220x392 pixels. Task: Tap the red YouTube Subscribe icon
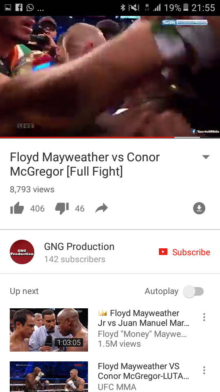[x=163, y=252]
